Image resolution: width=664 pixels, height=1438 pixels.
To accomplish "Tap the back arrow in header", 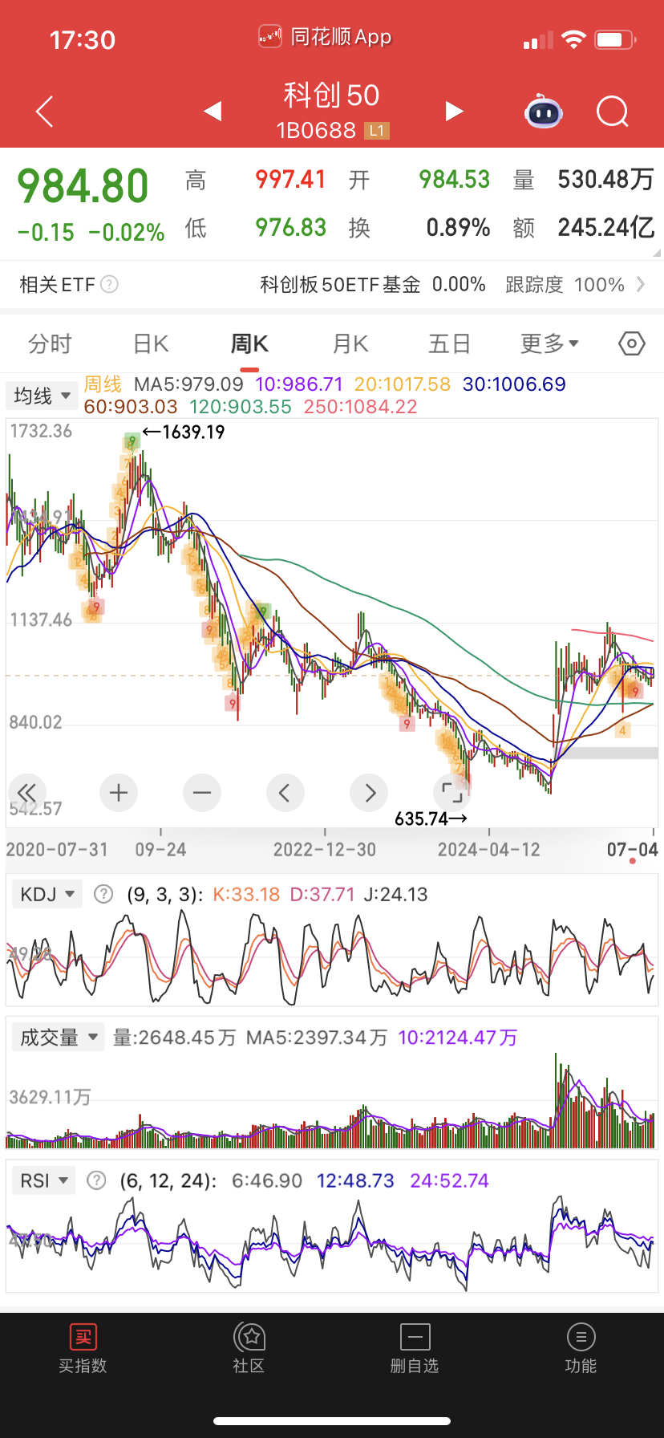I will (x=45, y=112).
